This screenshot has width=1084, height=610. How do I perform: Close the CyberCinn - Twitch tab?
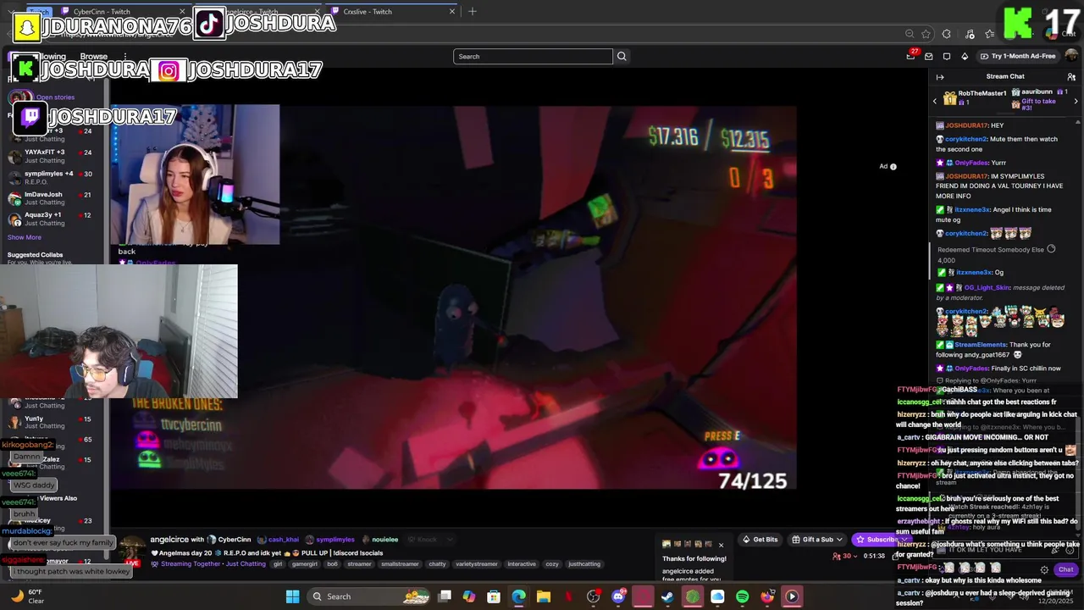[x=182, y=12]
